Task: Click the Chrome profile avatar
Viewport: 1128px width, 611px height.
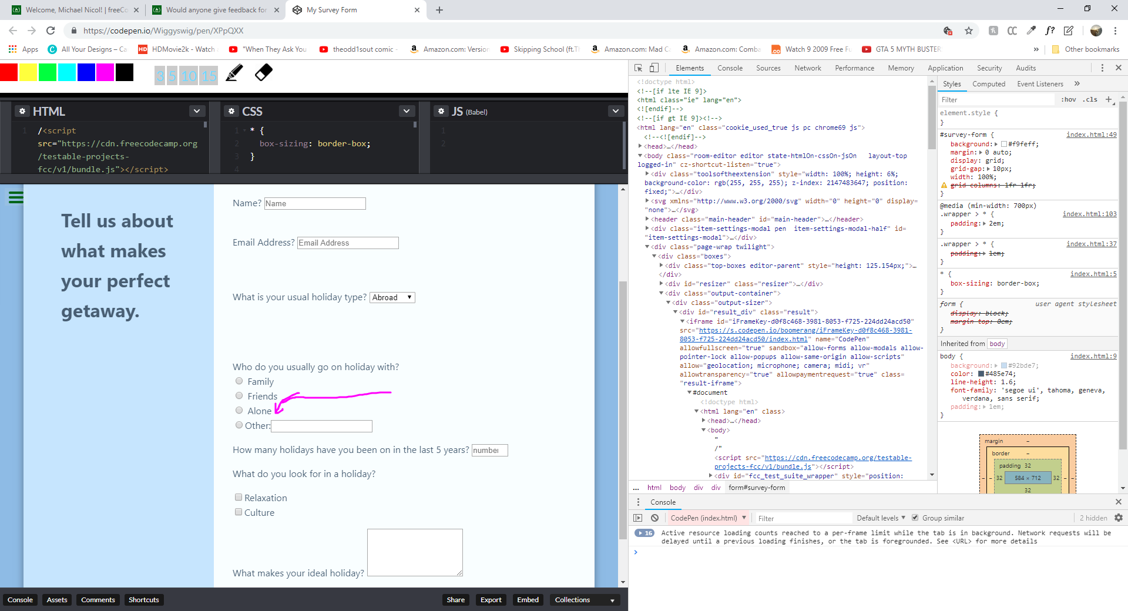Action: coord(1096,31)
